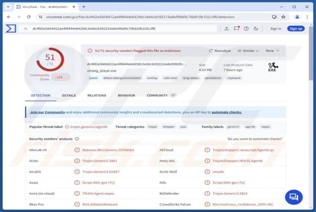Click the AhnLab-V3 detection warning icon
The height and width of the screenshot is (212, 316).
77,150
